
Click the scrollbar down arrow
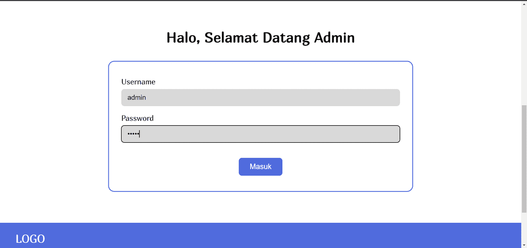click(524, 245)
